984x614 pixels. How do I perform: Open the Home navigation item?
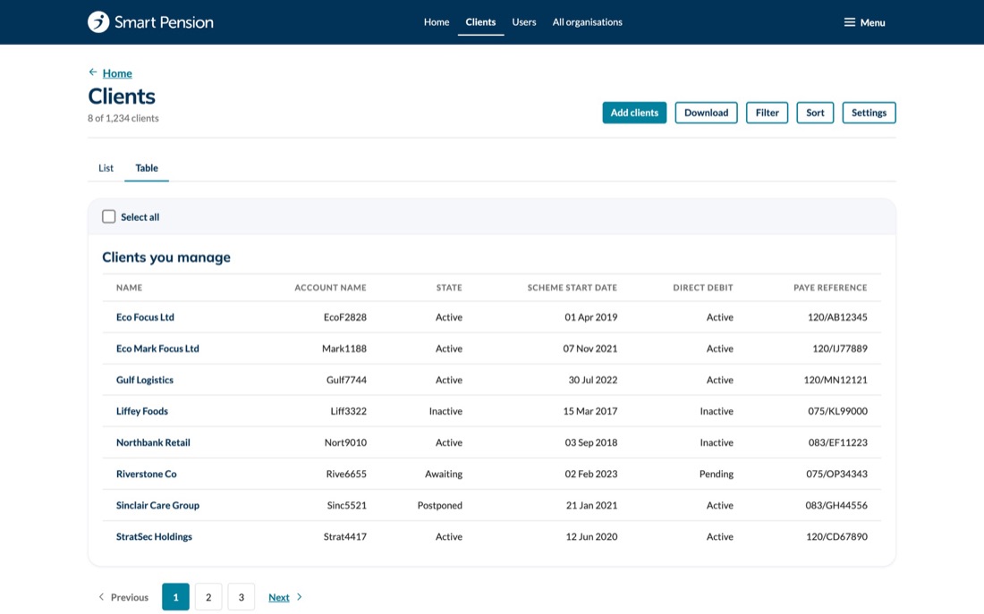point(437,22)
